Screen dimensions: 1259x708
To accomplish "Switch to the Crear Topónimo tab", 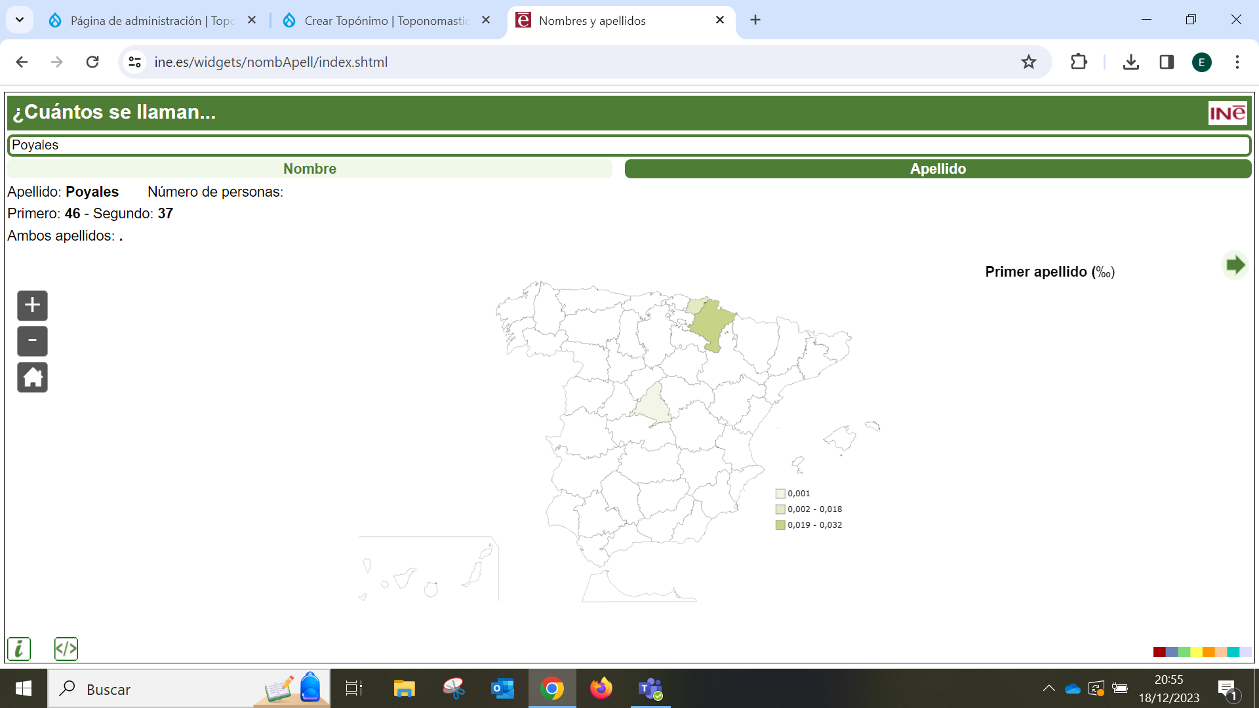I will click(380, 20).
